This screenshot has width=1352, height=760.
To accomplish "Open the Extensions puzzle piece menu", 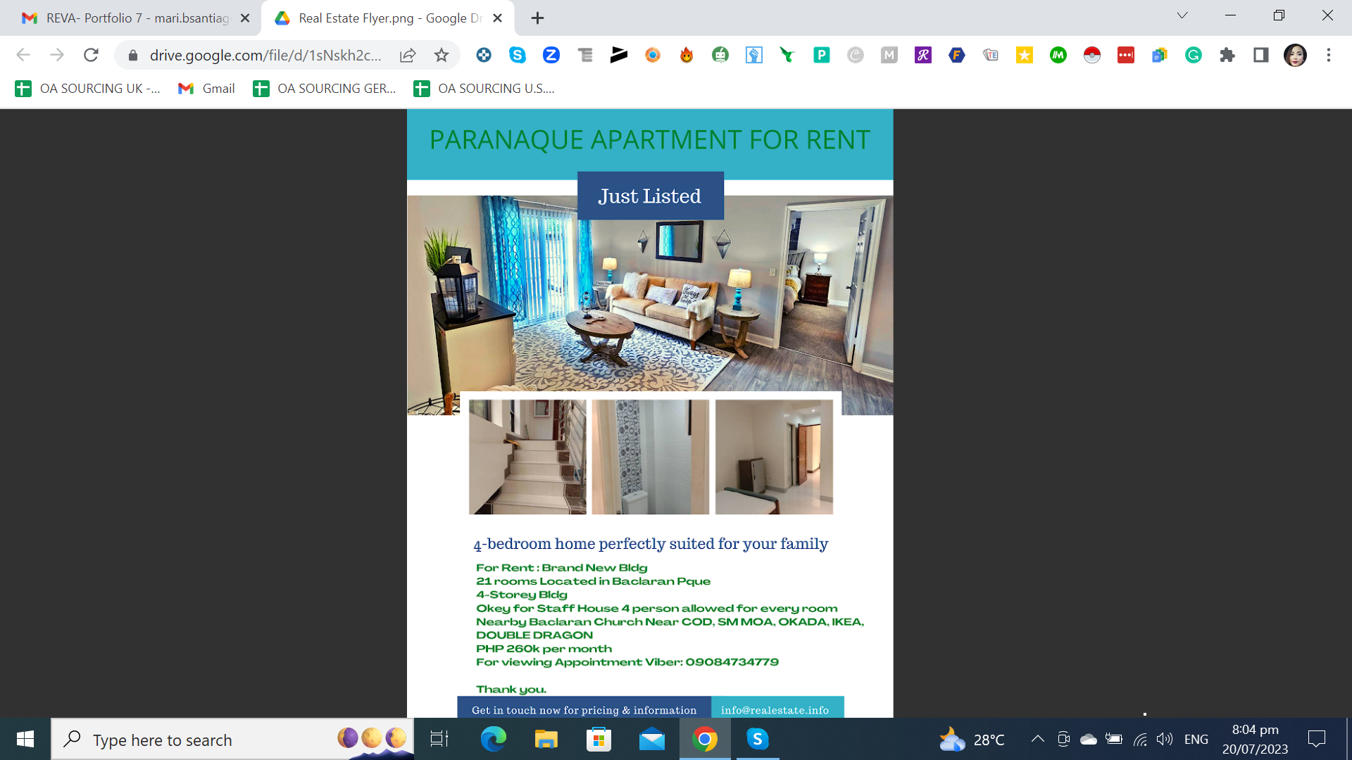I will click(1227, 55).
